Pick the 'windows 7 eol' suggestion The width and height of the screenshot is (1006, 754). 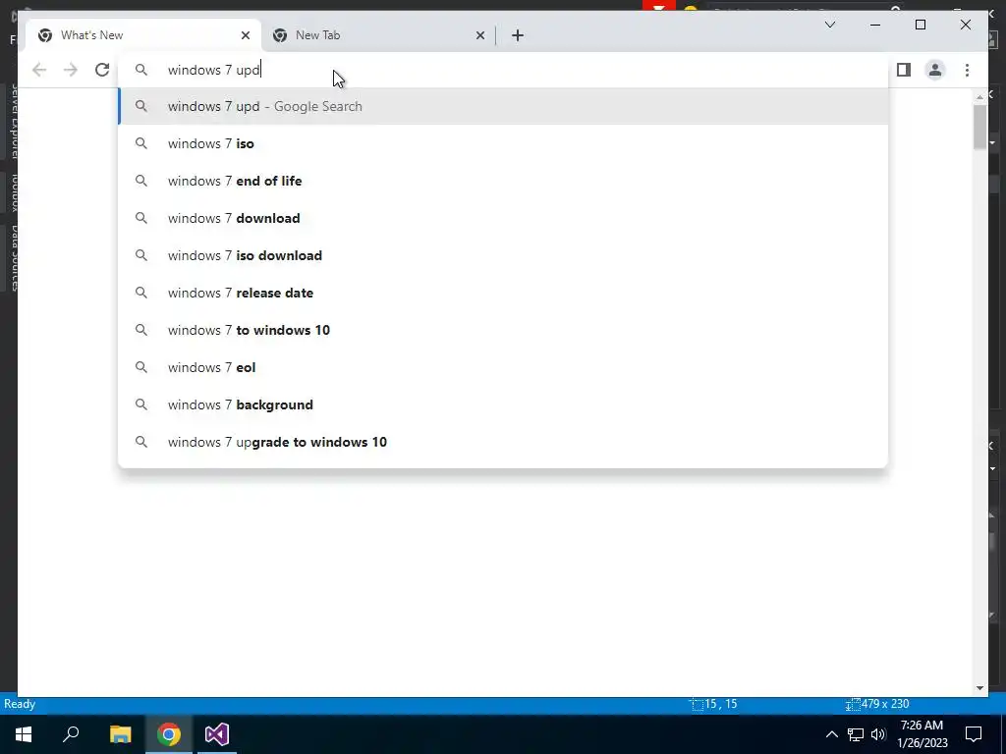[503, 367]
